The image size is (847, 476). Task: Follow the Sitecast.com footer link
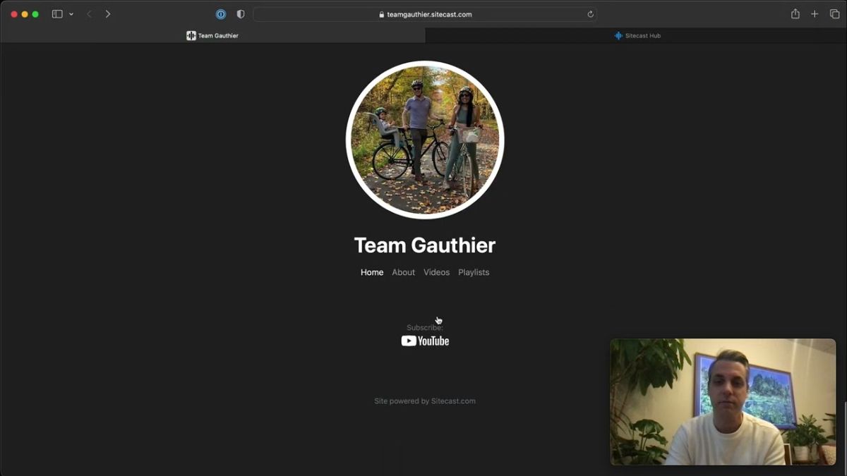point(453,401)
